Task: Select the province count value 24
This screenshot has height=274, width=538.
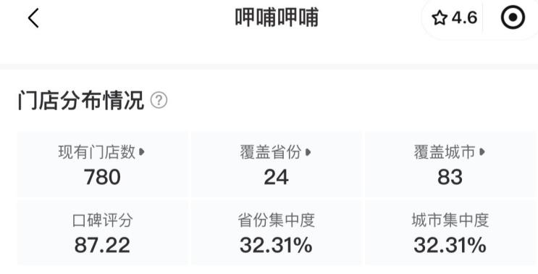Action: 276,177
